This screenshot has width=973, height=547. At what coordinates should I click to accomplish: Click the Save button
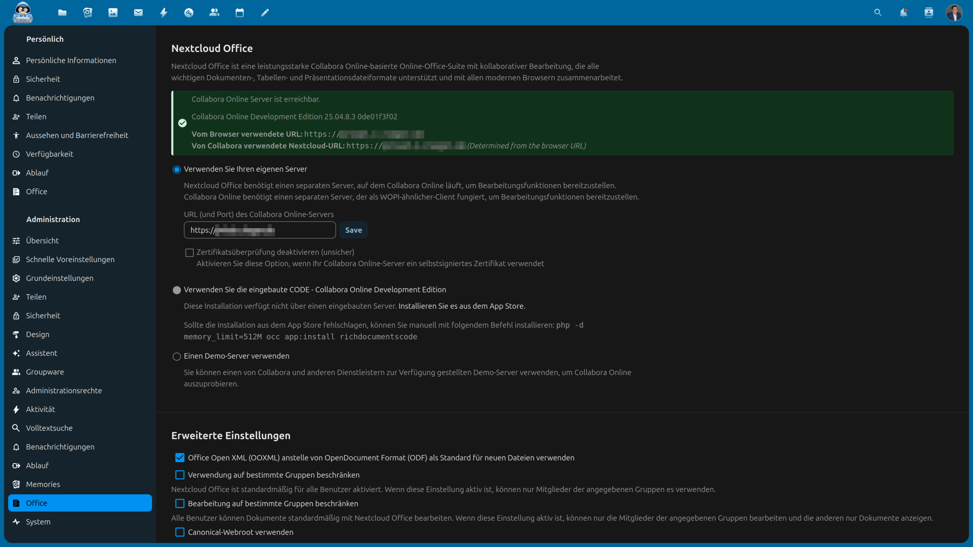353,230
